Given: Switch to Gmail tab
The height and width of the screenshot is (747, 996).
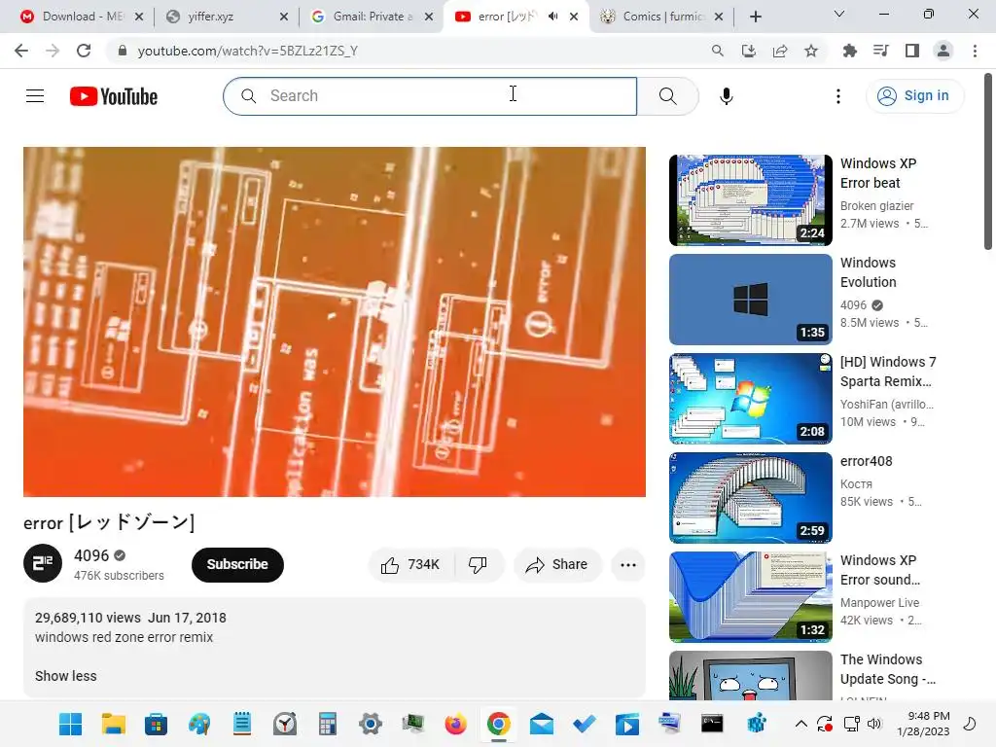Looking at the screenshot, I should pyautogui.click(x=373, y=17).
